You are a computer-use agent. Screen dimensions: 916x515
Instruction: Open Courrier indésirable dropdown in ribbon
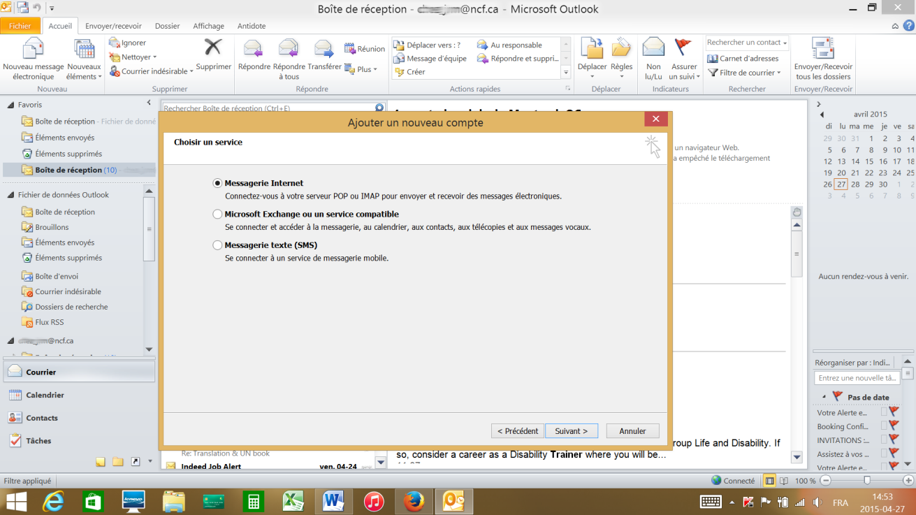(152, 71)
